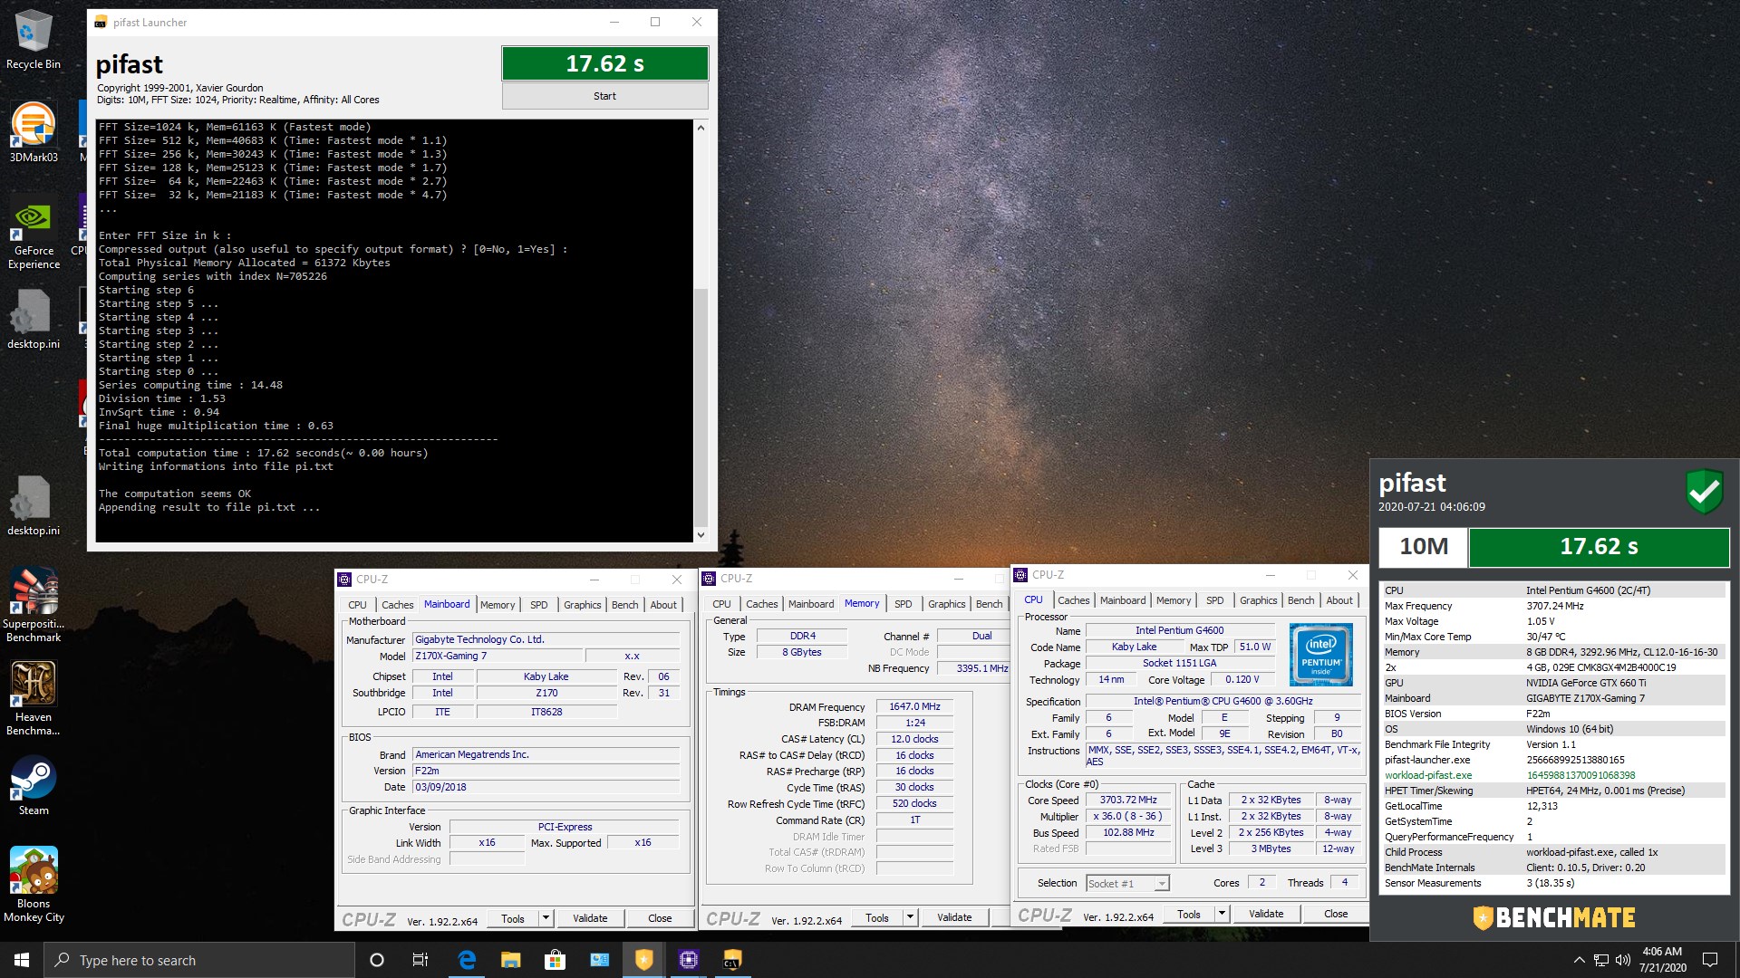Open File Explorer from the taskbar
The image size is (1740, 978).
coord(511,960)
